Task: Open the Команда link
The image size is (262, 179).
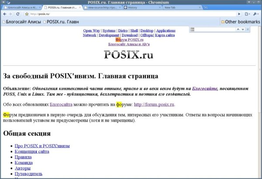Action: coord(24,163)
